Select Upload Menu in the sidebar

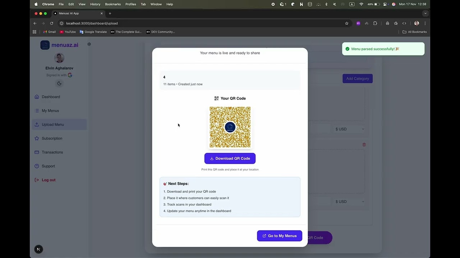click(x=59, y=124)
